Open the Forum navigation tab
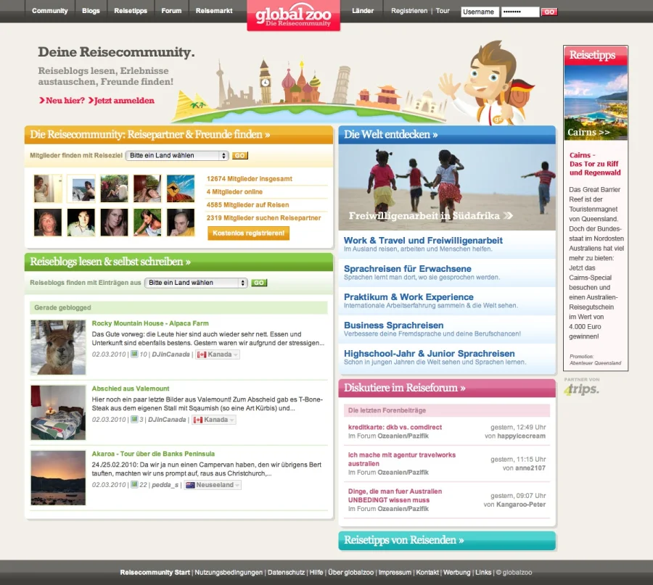Image resolution: width=653 pixels, height=585 pixels. (x=171, y=11)
